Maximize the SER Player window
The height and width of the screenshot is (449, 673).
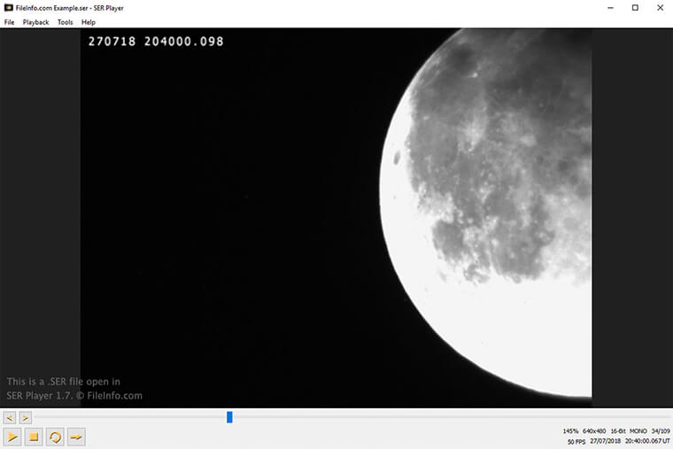(x=635, y=8)
